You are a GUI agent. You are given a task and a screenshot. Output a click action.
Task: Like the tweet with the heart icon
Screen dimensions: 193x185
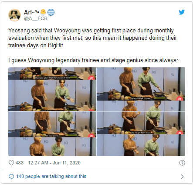pyautogui.click(x=11, y=163)
